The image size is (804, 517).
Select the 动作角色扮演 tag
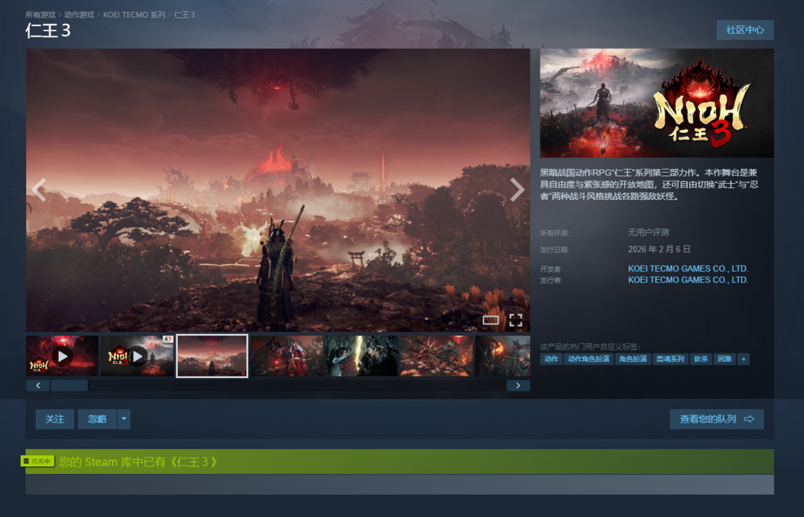[x=589, y=359]
